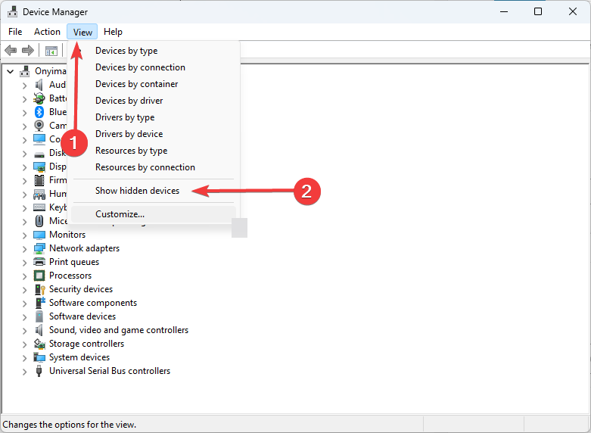Click the Processors chip icon
The height and width of the screenshot is (433, 591).
(x=39, y=276)
